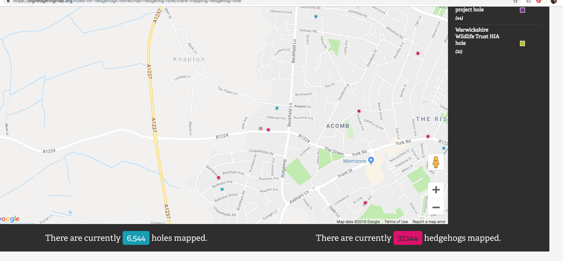Screen dimensions: 563x261
Task: Click the Google Drive extension icon
Action: coord(528,2)
